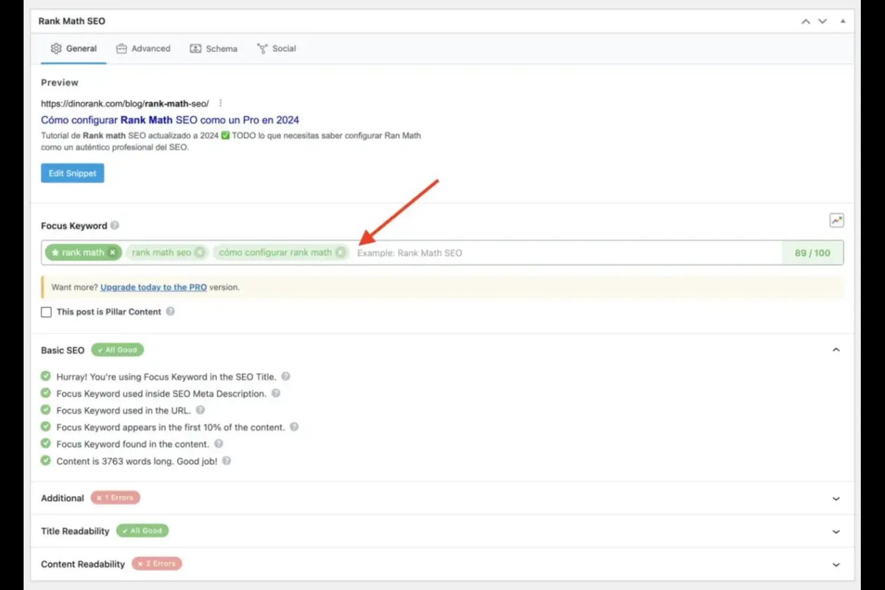Image resolution: width=885 pixels, height=590 pixels.
Task: Open the Upgrade today to the PRO link
Action: pyautogui.click(x=153, y=287)
